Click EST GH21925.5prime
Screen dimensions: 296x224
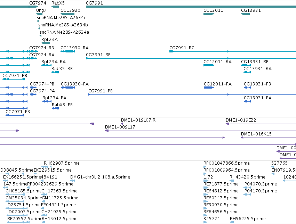tap(59, 212)
